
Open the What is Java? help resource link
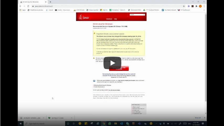(136, 107)
